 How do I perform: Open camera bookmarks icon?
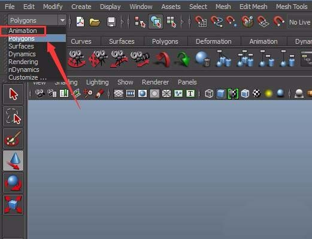coord(64,93)
